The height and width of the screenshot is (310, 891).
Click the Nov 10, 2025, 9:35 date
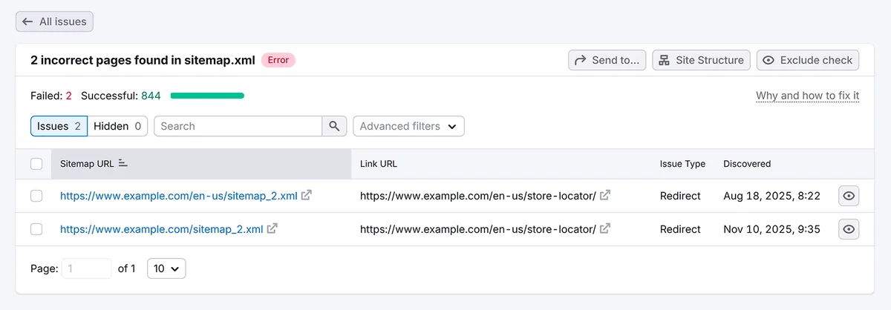tap(771, 229)
